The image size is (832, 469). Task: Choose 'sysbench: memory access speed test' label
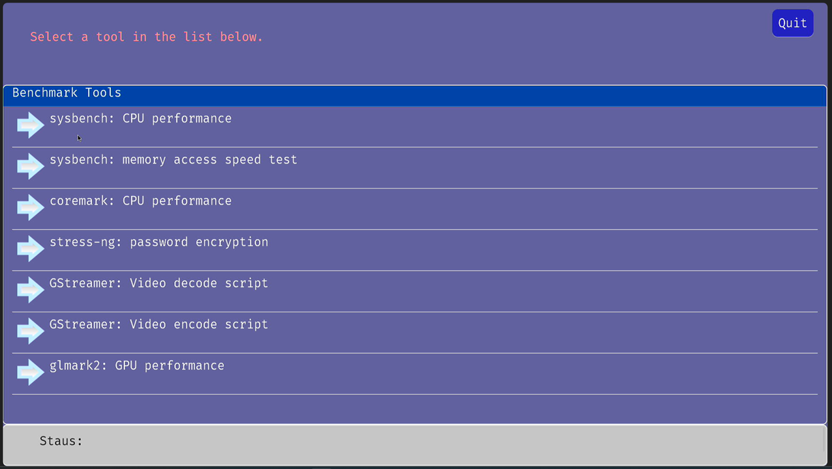[x=173, y=160]
